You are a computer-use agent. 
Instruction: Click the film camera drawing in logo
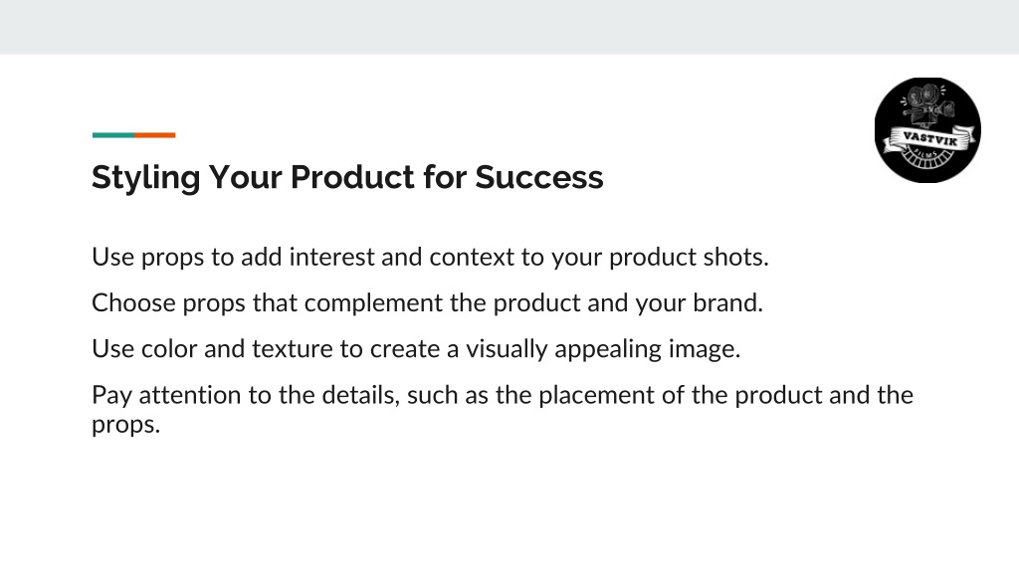[x=928, y=103]
